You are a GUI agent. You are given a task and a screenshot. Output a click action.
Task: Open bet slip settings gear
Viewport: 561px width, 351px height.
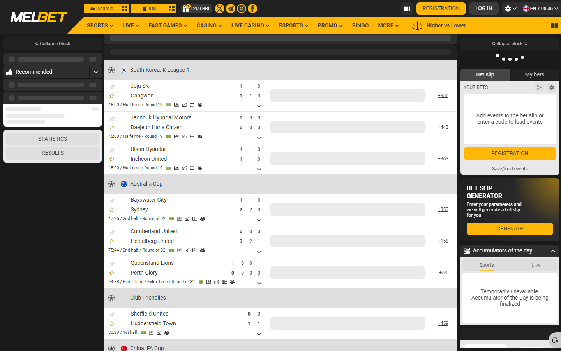(x=552, y=87)
